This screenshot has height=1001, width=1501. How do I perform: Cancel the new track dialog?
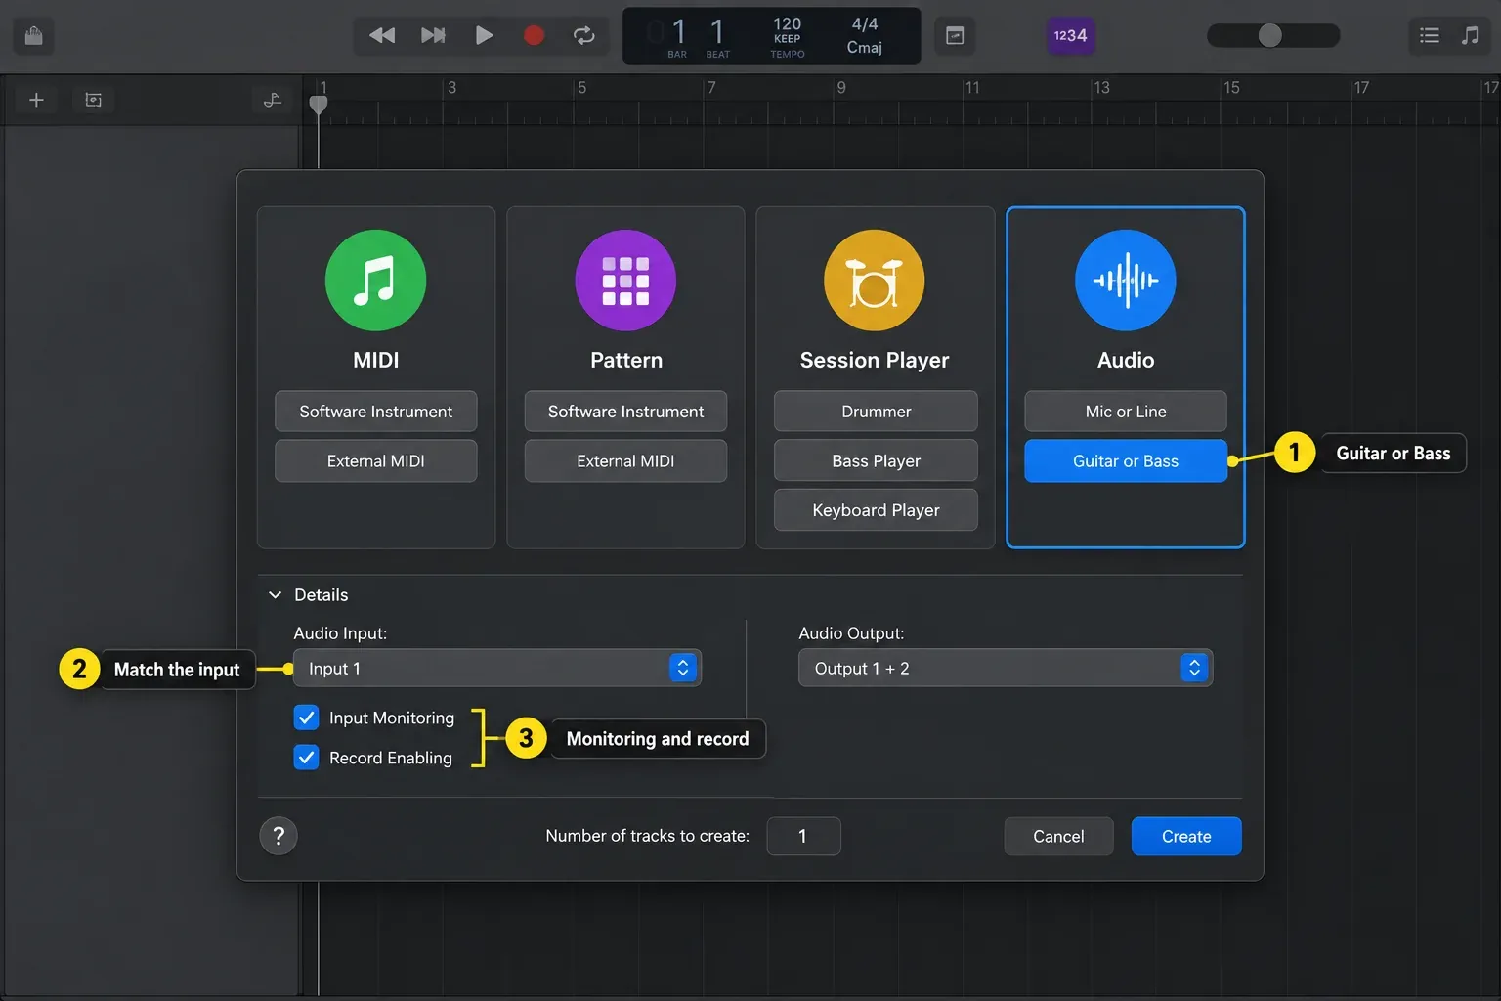point(1058,837)
